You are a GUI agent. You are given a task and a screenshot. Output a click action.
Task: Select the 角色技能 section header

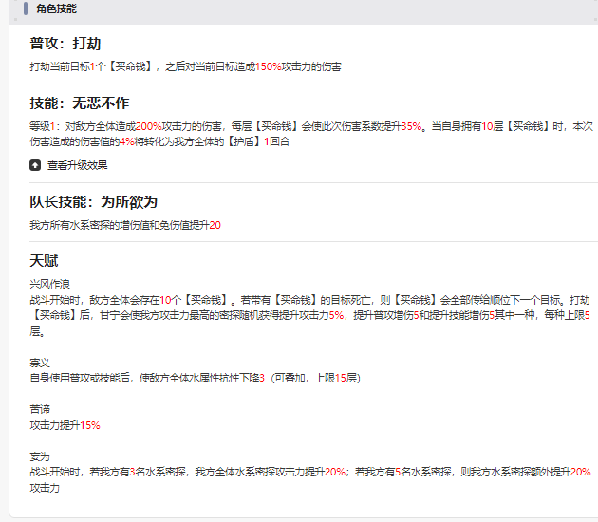[56, 9]
